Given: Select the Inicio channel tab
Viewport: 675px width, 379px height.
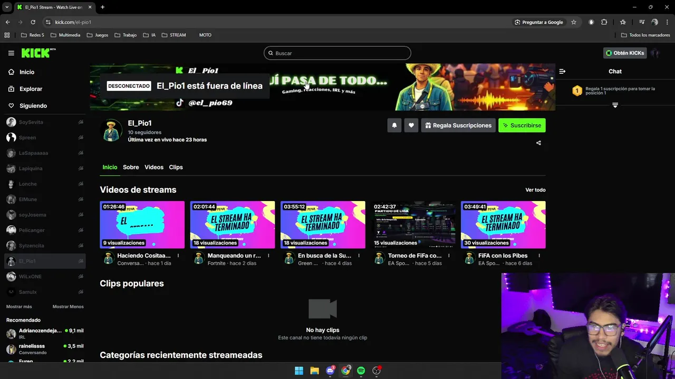Looking at the screenshot, I should (x=110, y=167).
